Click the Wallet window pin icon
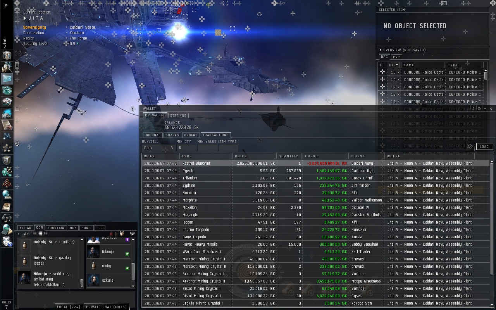This screenshot has width=496, height=310. click(x=479, y=109)
